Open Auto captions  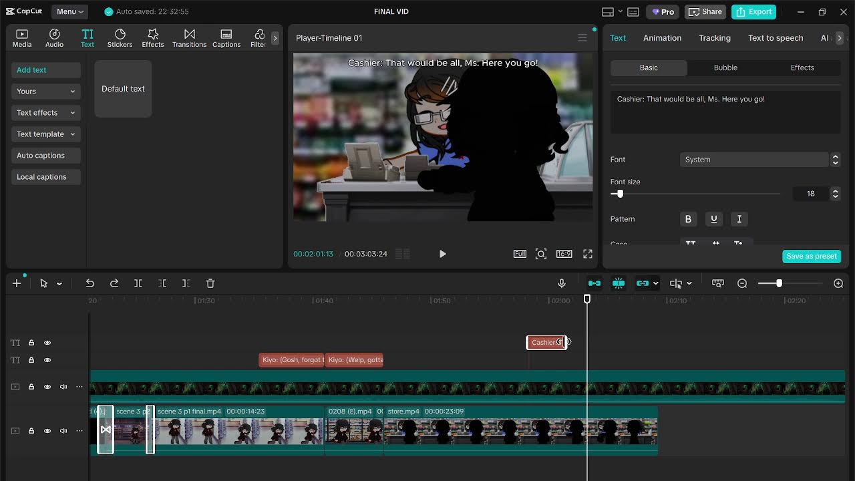(x=46, y=156)
